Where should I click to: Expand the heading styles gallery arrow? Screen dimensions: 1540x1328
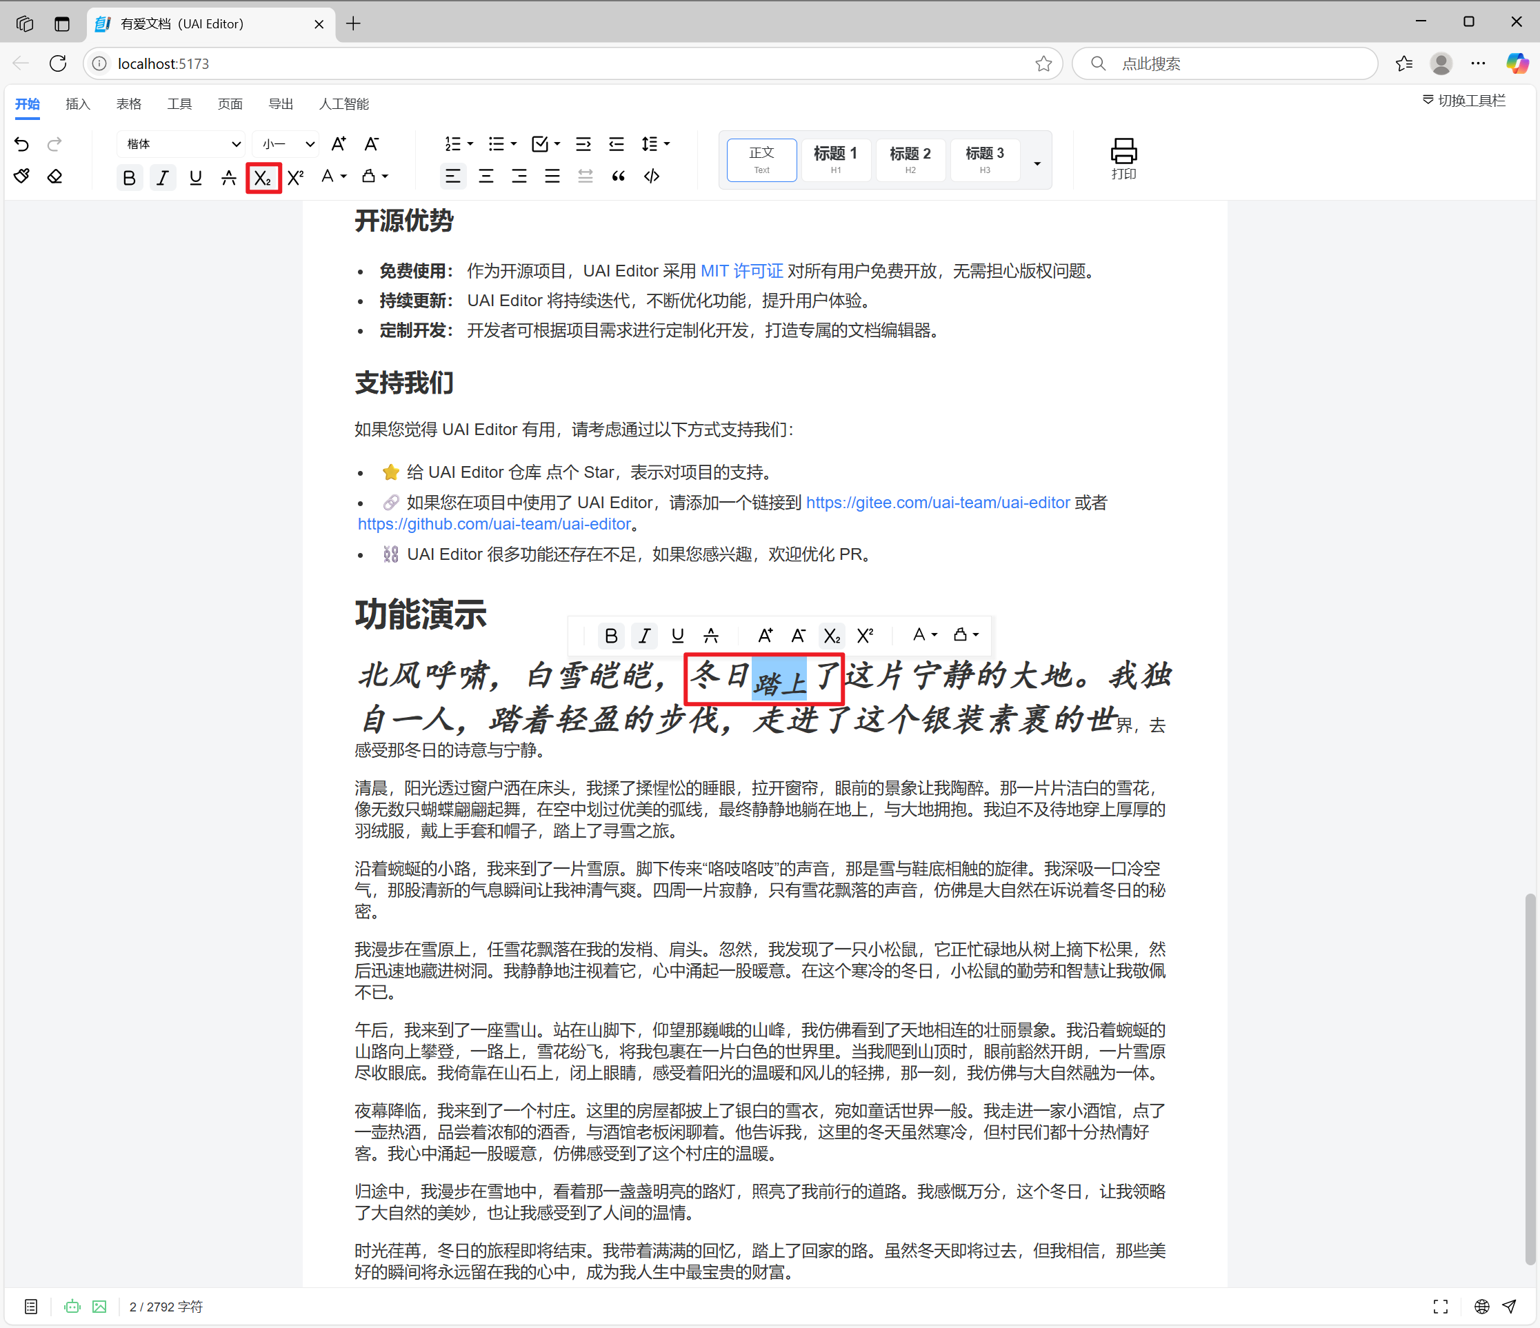point(1037,163)
